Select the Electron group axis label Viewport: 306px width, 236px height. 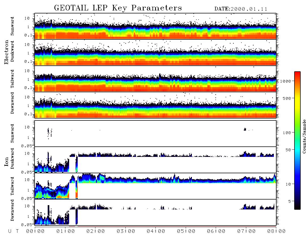6,52
